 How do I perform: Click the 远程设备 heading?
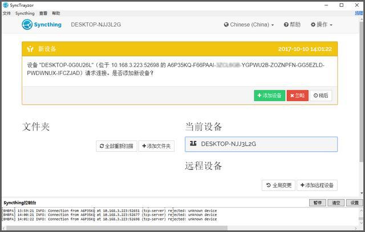pos(204,165)
